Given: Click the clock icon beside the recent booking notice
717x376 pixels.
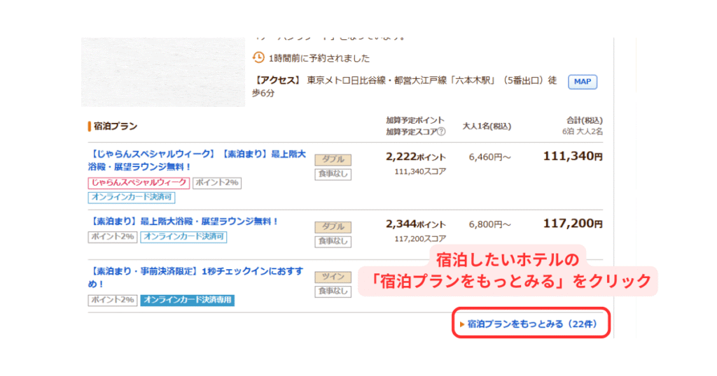Looking at the screenshot, I should tap(258, 57).
